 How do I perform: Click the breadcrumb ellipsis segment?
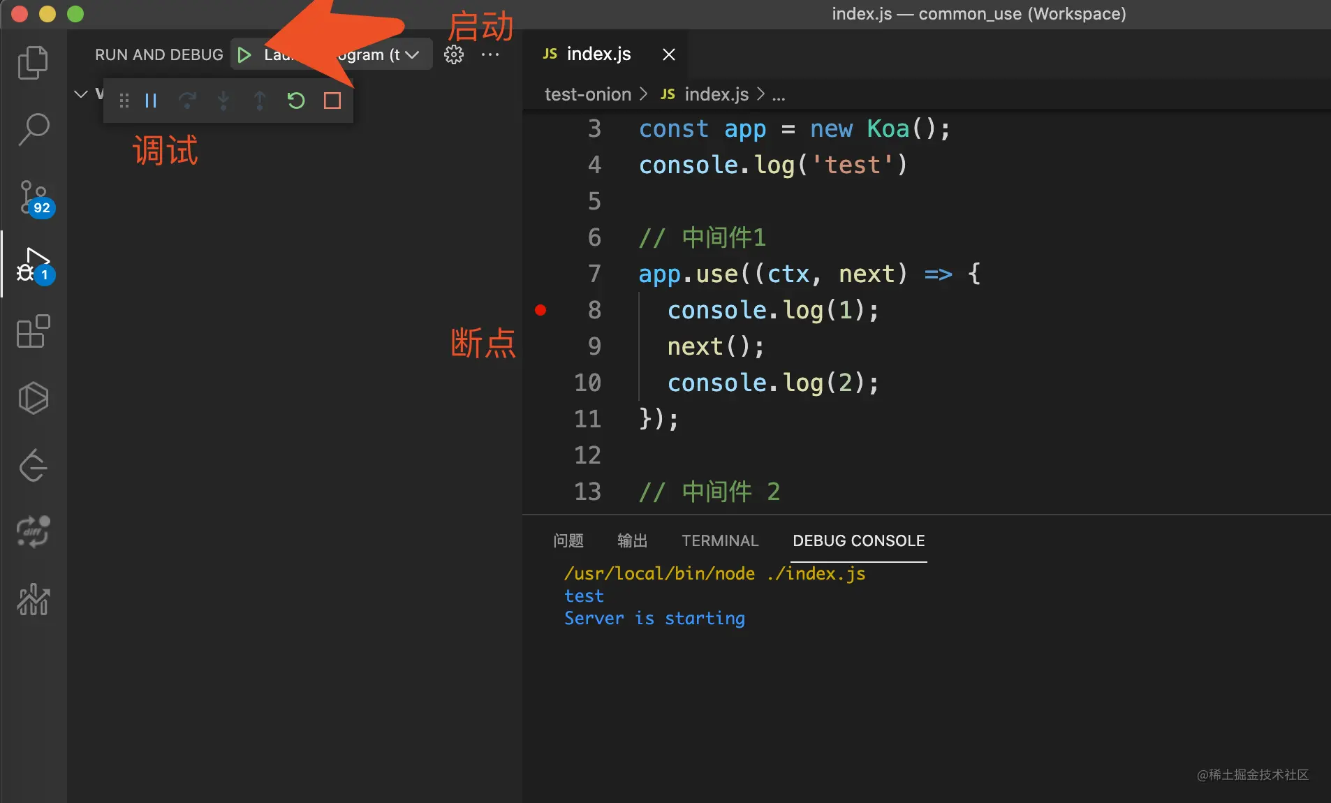pyautogui.click(x=779, y=95)
